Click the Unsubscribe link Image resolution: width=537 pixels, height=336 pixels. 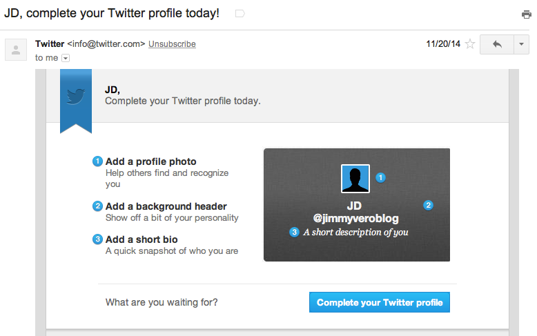click(x=172, y=44)
